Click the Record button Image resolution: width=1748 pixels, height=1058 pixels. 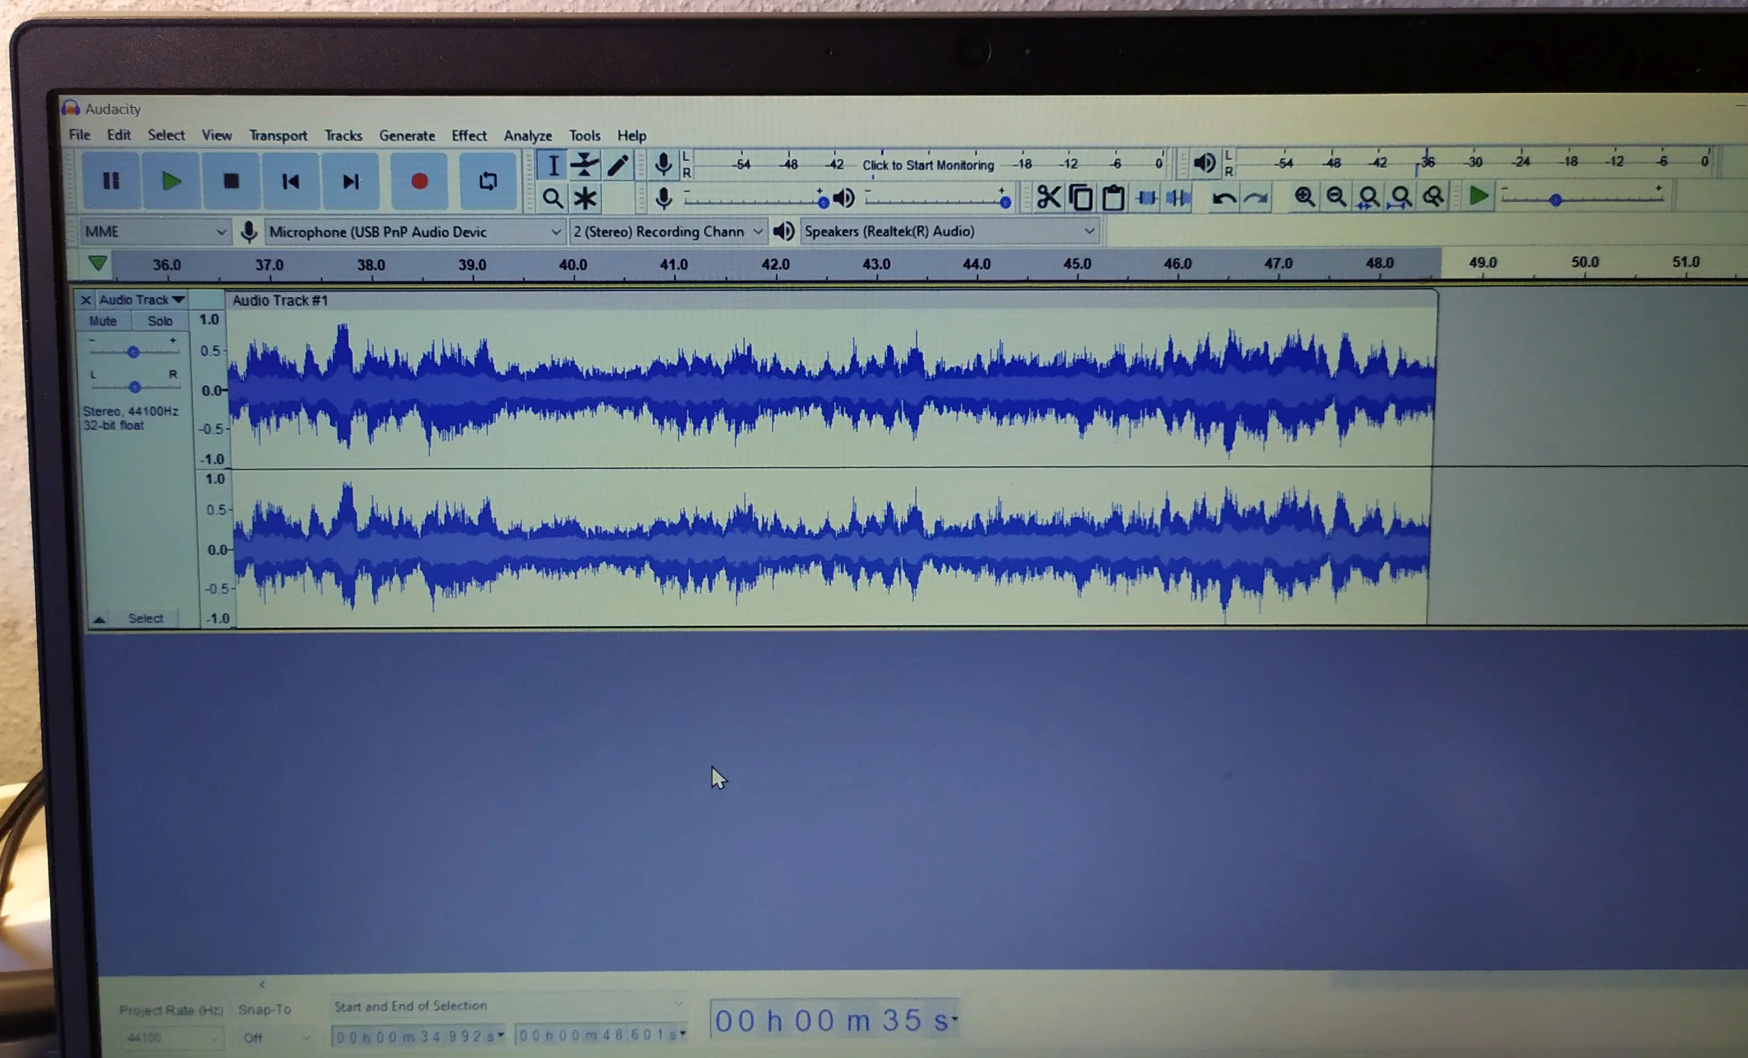click(419, 182)
